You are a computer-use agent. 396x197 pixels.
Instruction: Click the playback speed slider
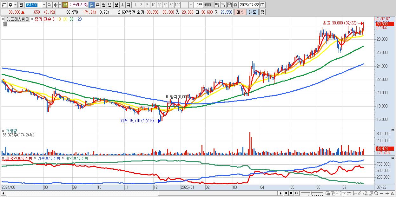(312, 193)
